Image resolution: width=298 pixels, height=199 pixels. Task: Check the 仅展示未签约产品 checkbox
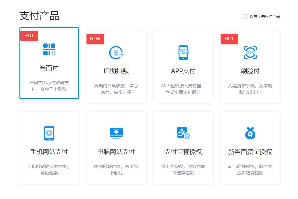click(245, 17)
